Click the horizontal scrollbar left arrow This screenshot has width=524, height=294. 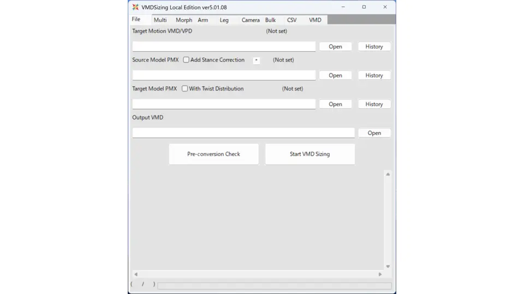pos(136,274)
